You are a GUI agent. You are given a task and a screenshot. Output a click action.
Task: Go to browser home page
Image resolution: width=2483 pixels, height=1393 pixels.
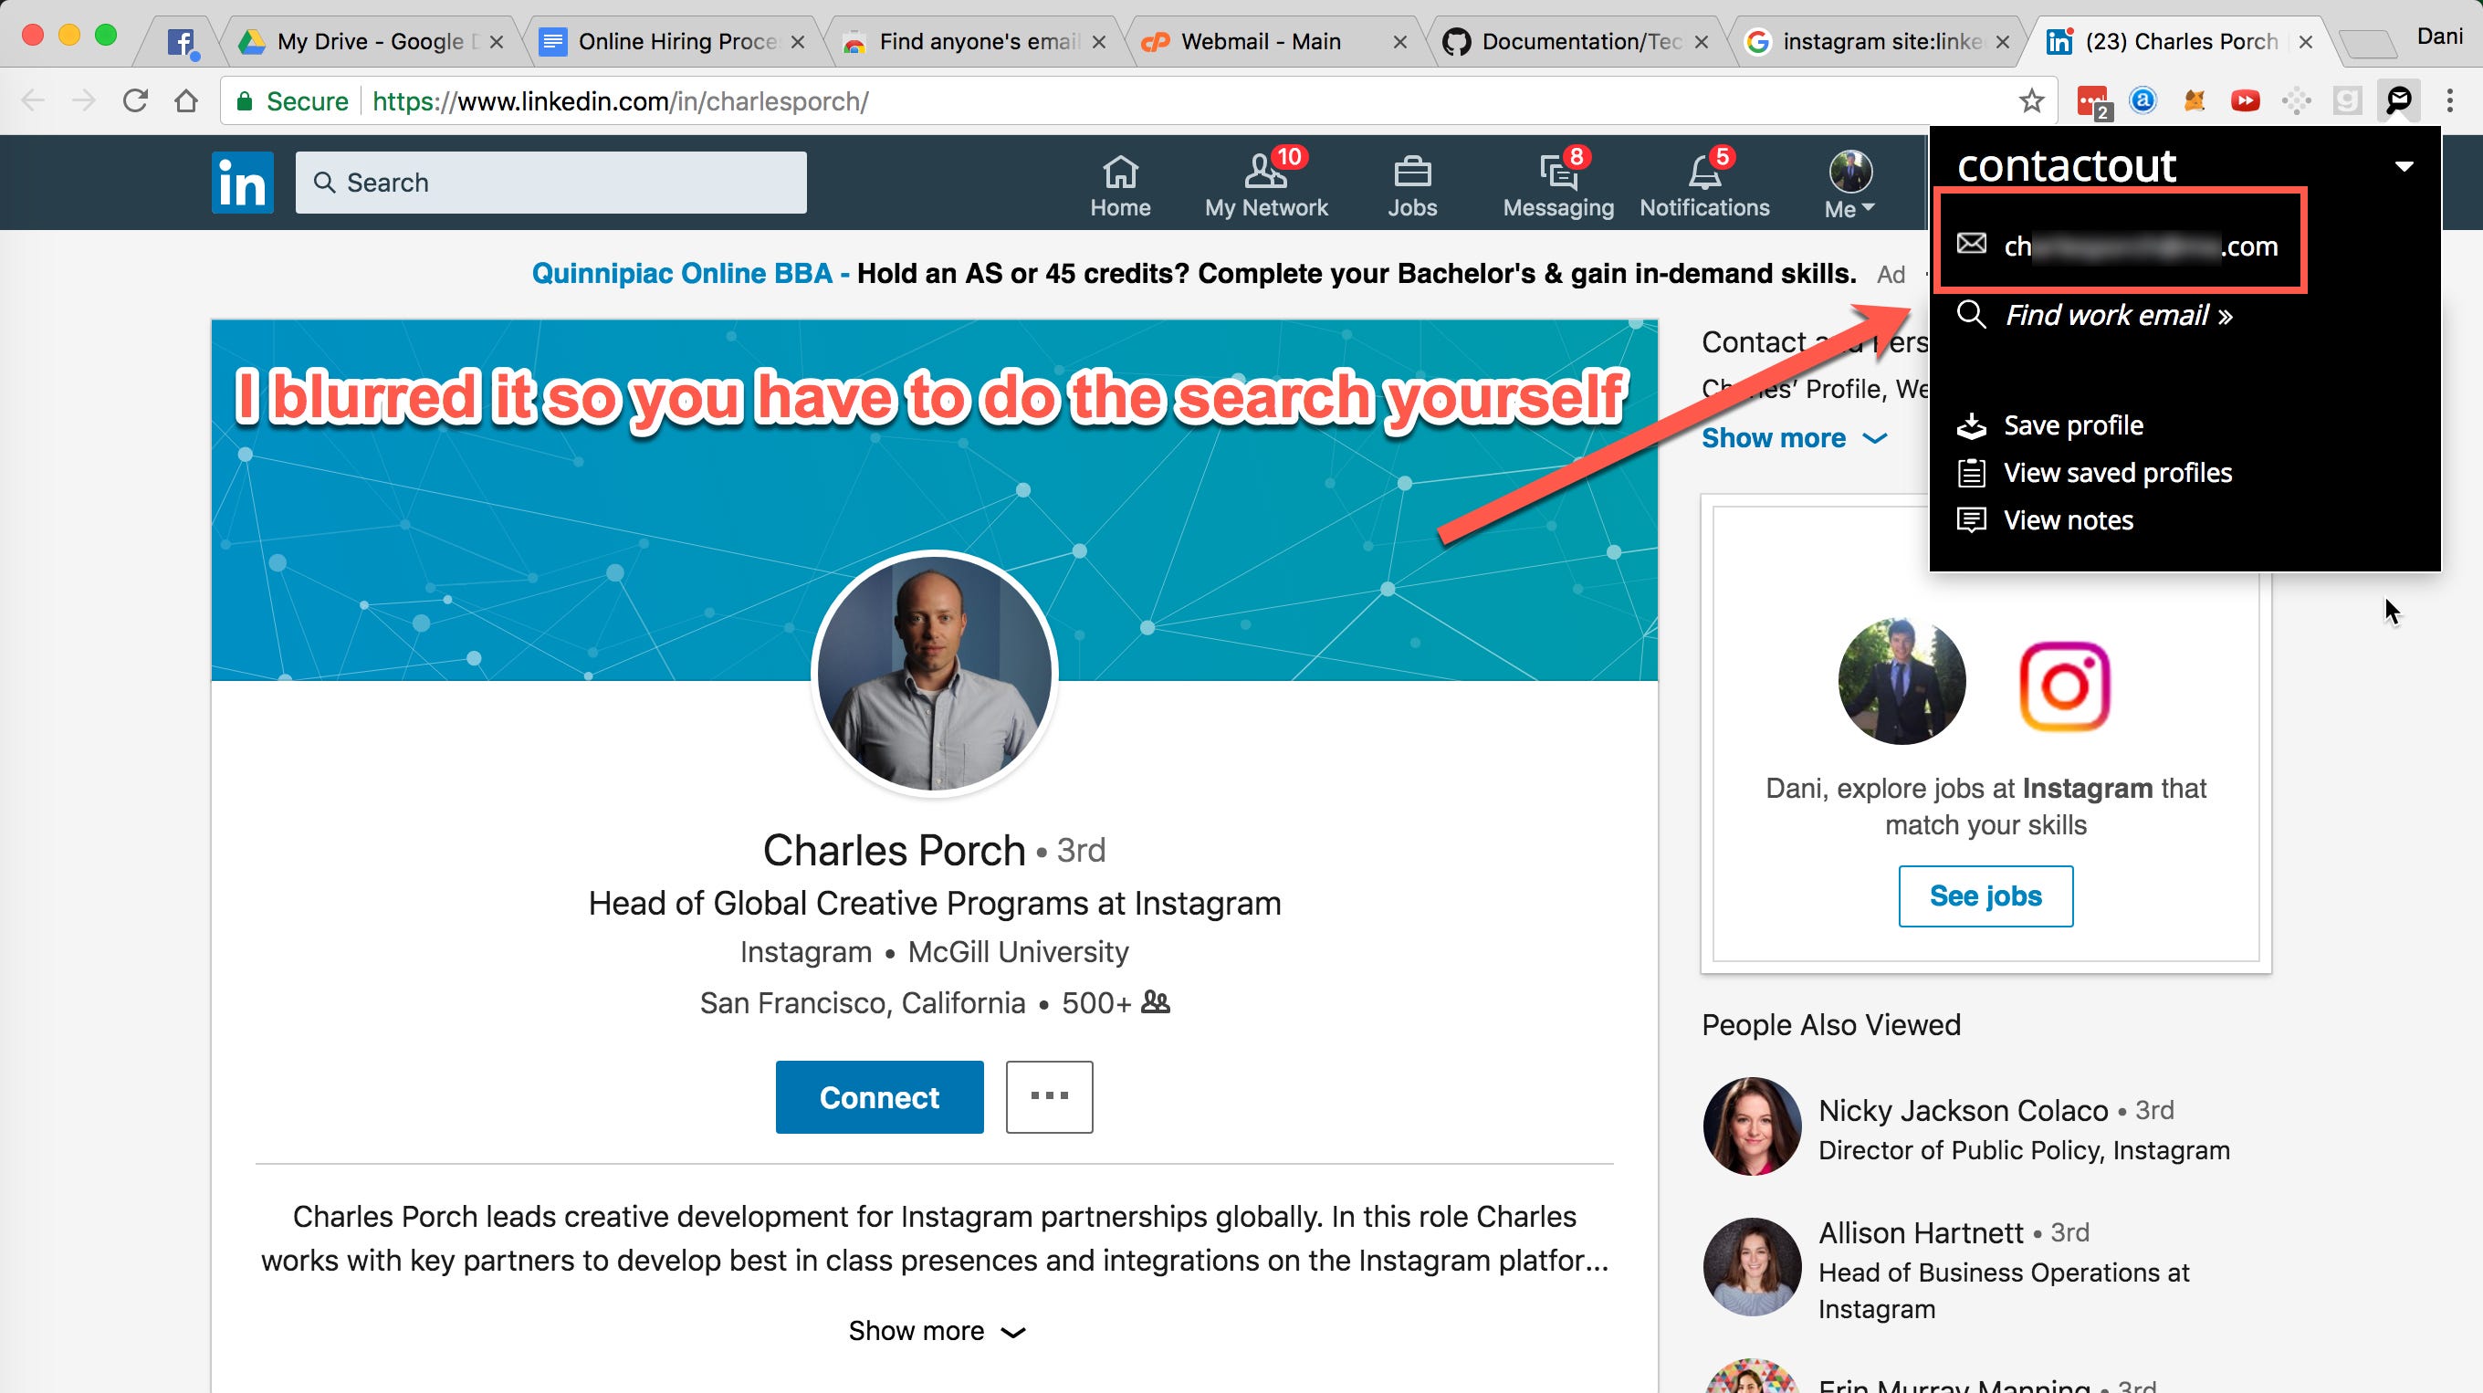[186, 100]
